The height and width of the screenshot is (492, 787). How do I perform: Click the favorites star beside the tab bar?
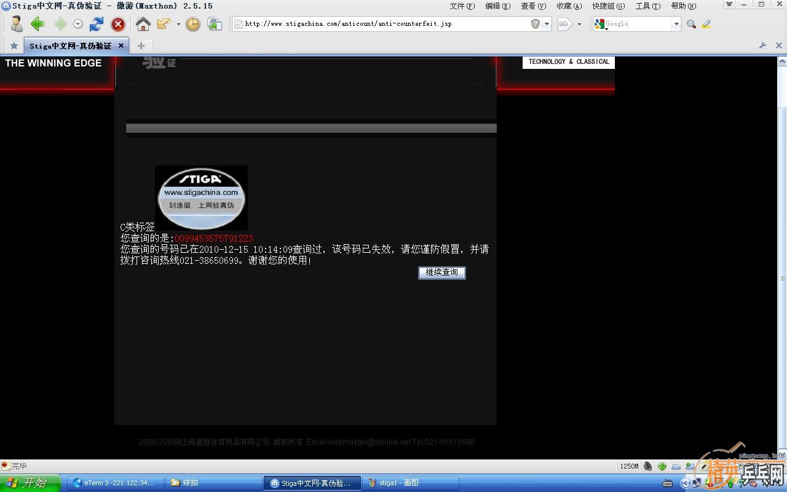pyautogui.click(x=14, y=46)
